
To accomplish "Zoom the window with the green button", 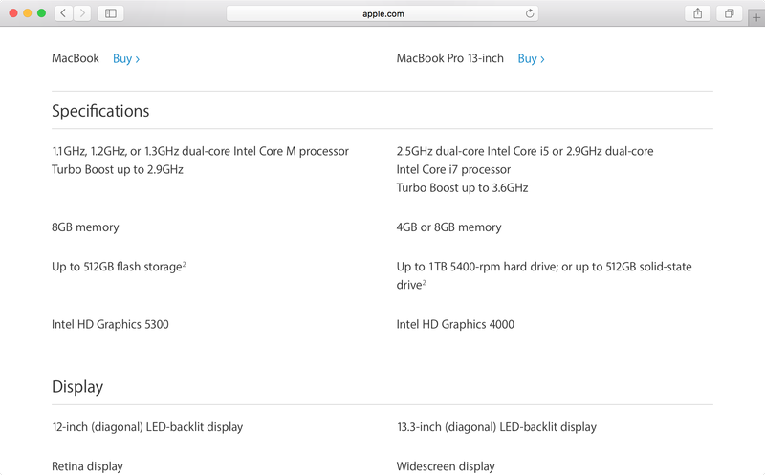I will tap(41, 13).
